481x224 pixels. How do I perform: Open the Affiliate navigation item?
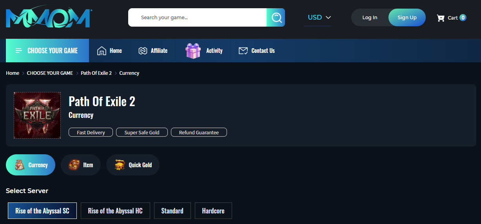click(153, 51)
